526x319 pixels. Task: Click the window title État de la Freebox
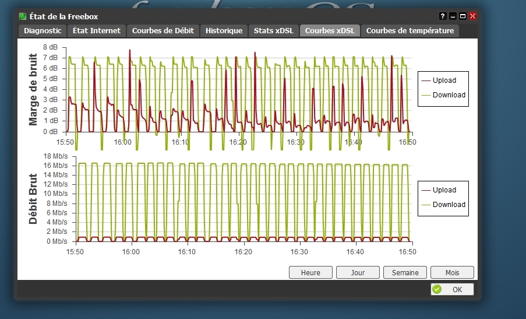pos(63,16)
